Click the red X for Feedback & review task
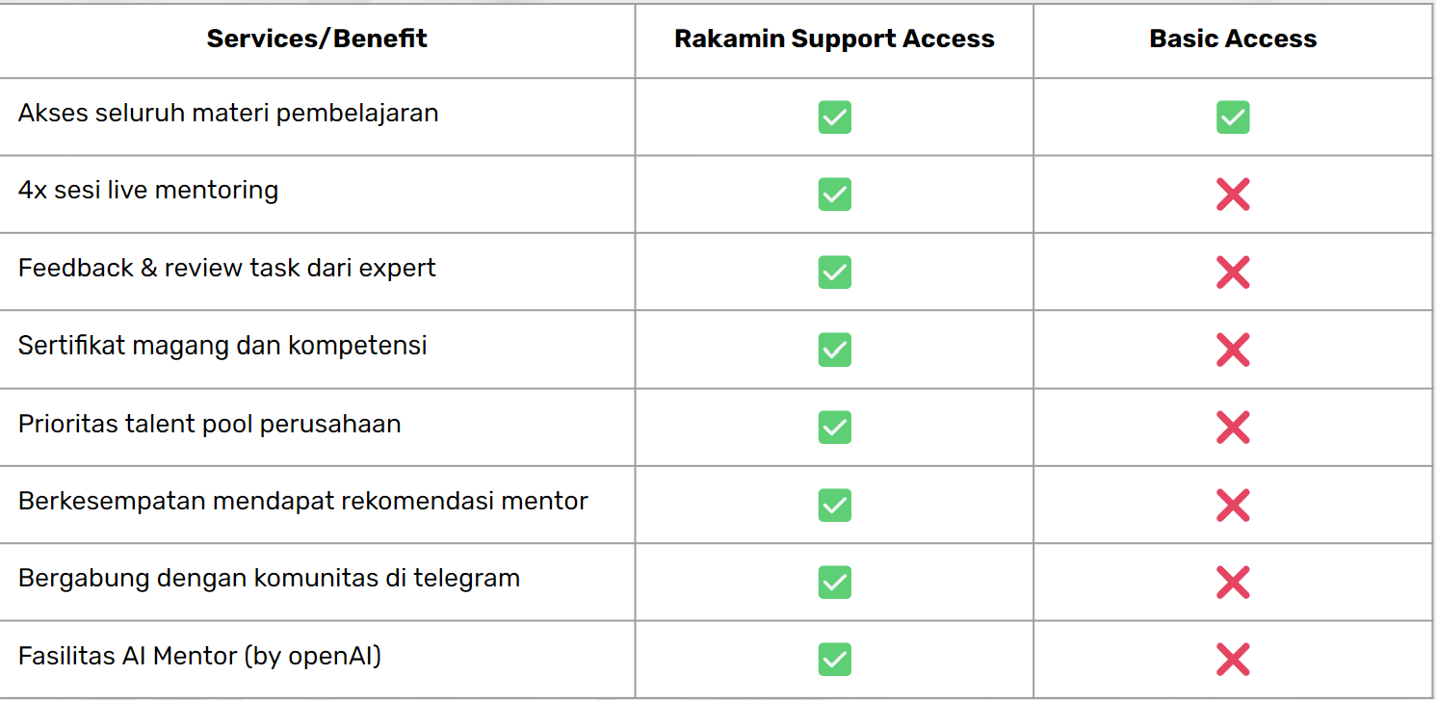The height and width of the screenshot is (701, 1437). click(x=1233, y=273)
